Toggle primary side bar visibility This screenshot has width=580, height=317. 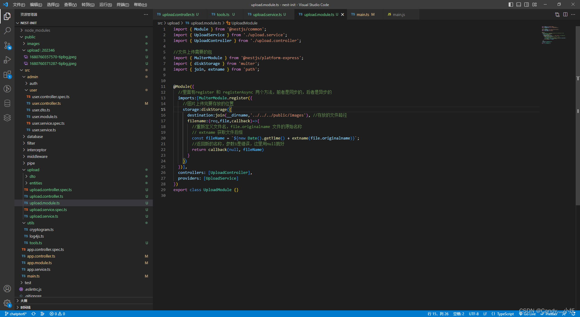pos(511,5)
